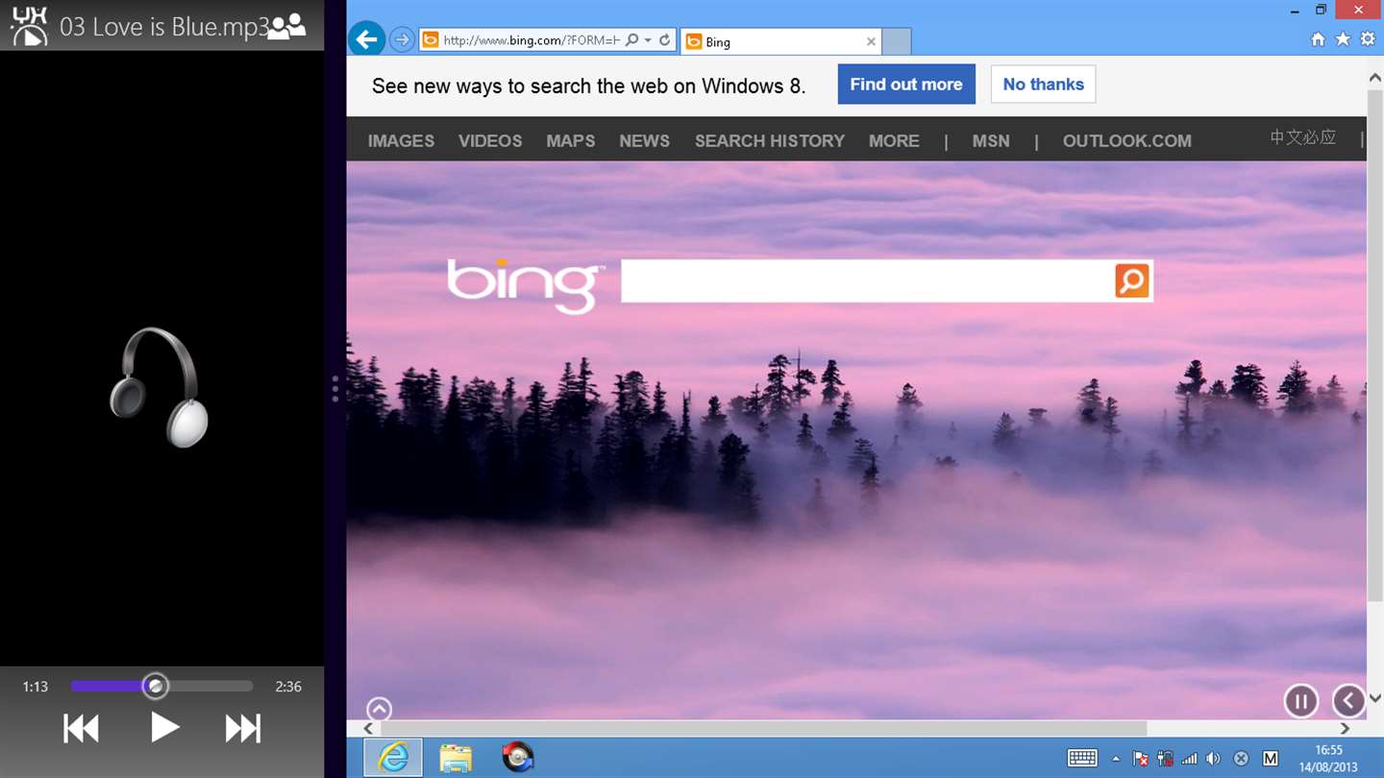
Task: Click the Find out more button
Action: pyautogui.click(x=906, y=85)
